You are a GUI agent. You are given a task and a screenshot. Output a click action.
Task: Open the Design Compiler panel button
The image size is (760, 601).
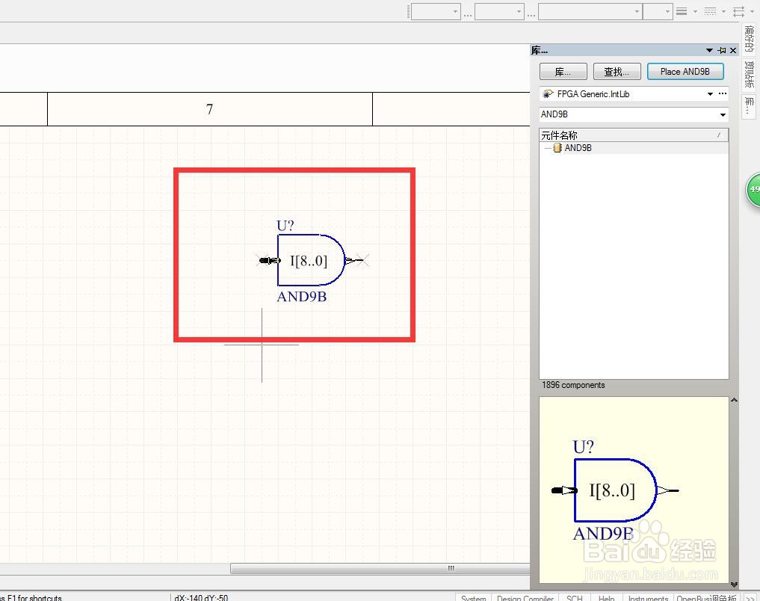525,597
